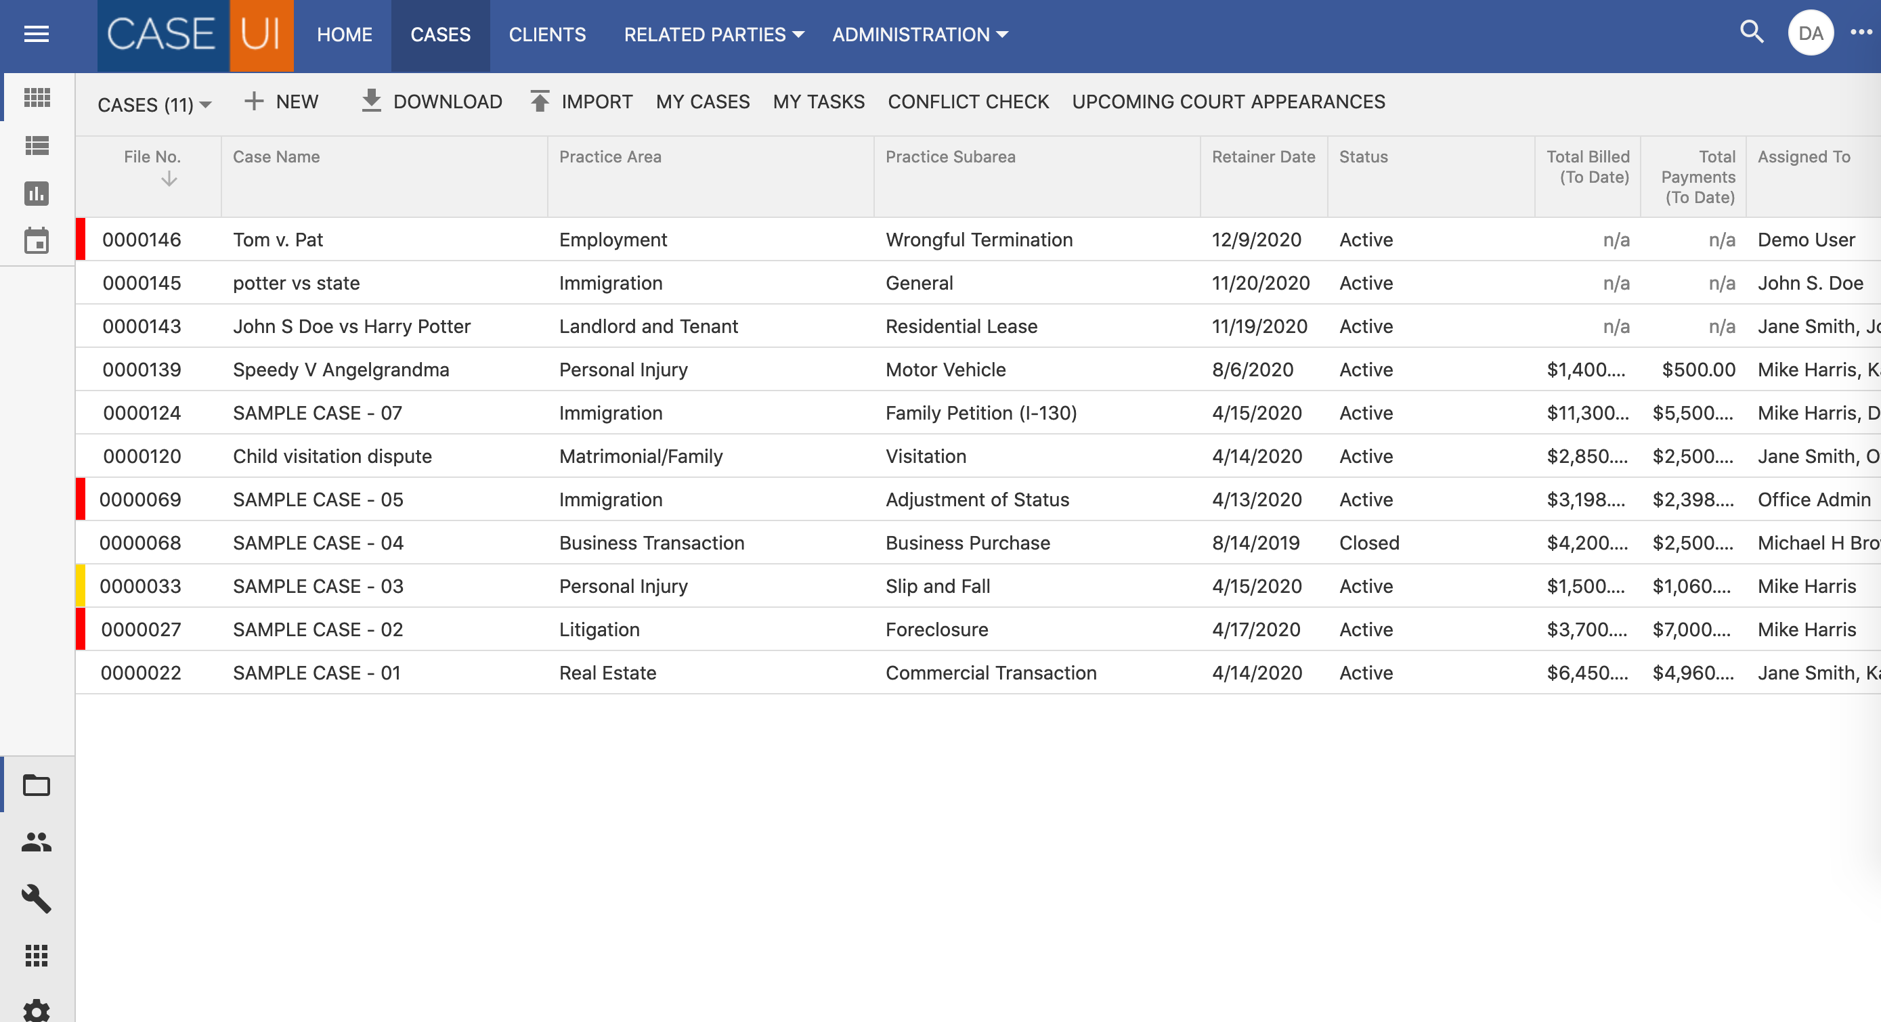
Task: Click the $500.00 total payments cell
Action: click(x=1698, y=370)
